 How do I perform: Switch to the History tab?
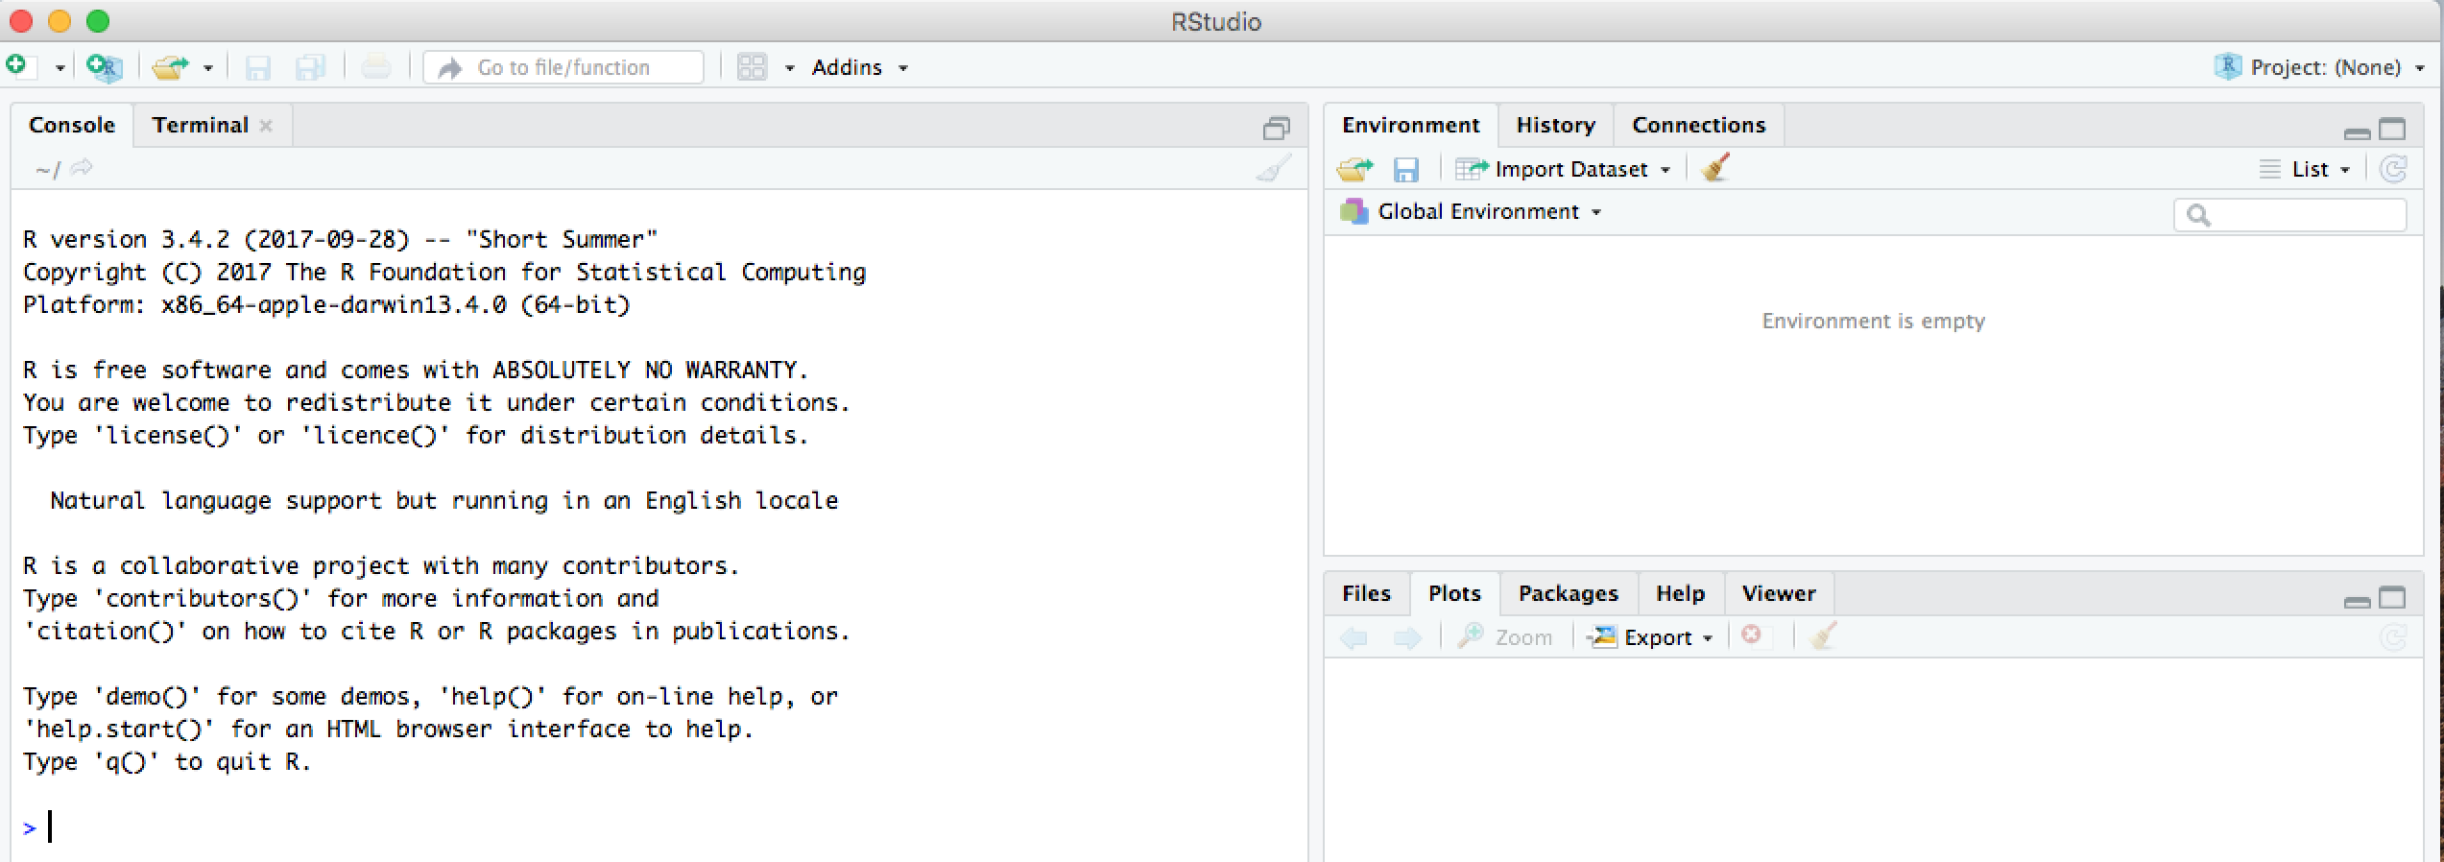[x=1555, y=125]
